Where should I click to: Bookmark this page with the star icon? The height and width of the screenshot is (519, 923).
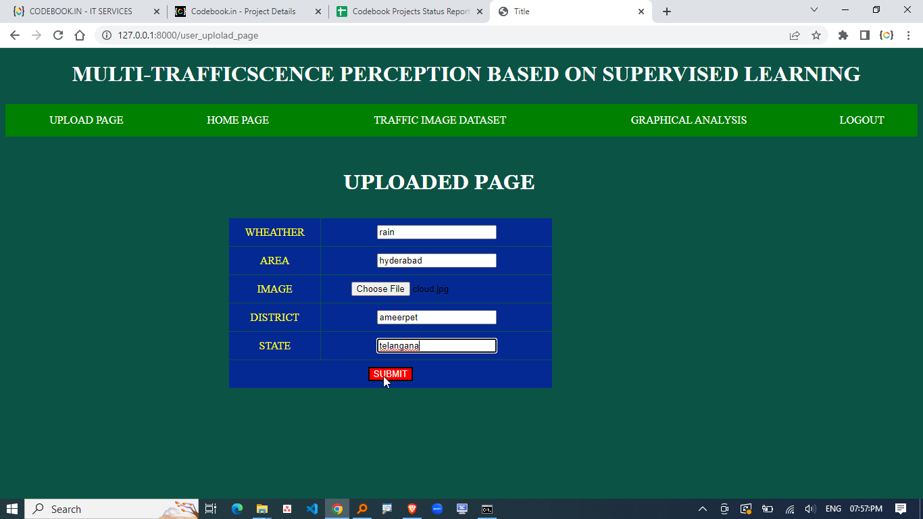[x=816, y=35]
